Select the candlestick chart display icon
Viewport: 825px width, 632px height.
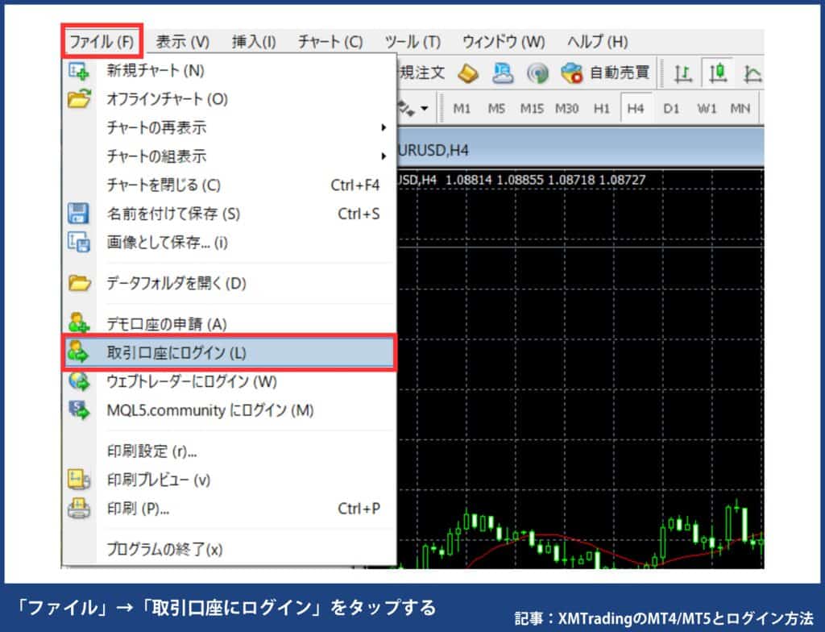[x=719, y=73]
